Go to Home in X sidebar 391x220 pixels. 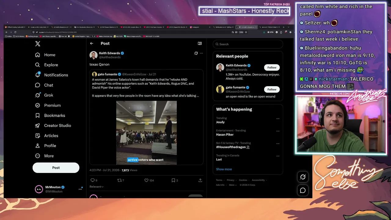click(x=46, y=55)
